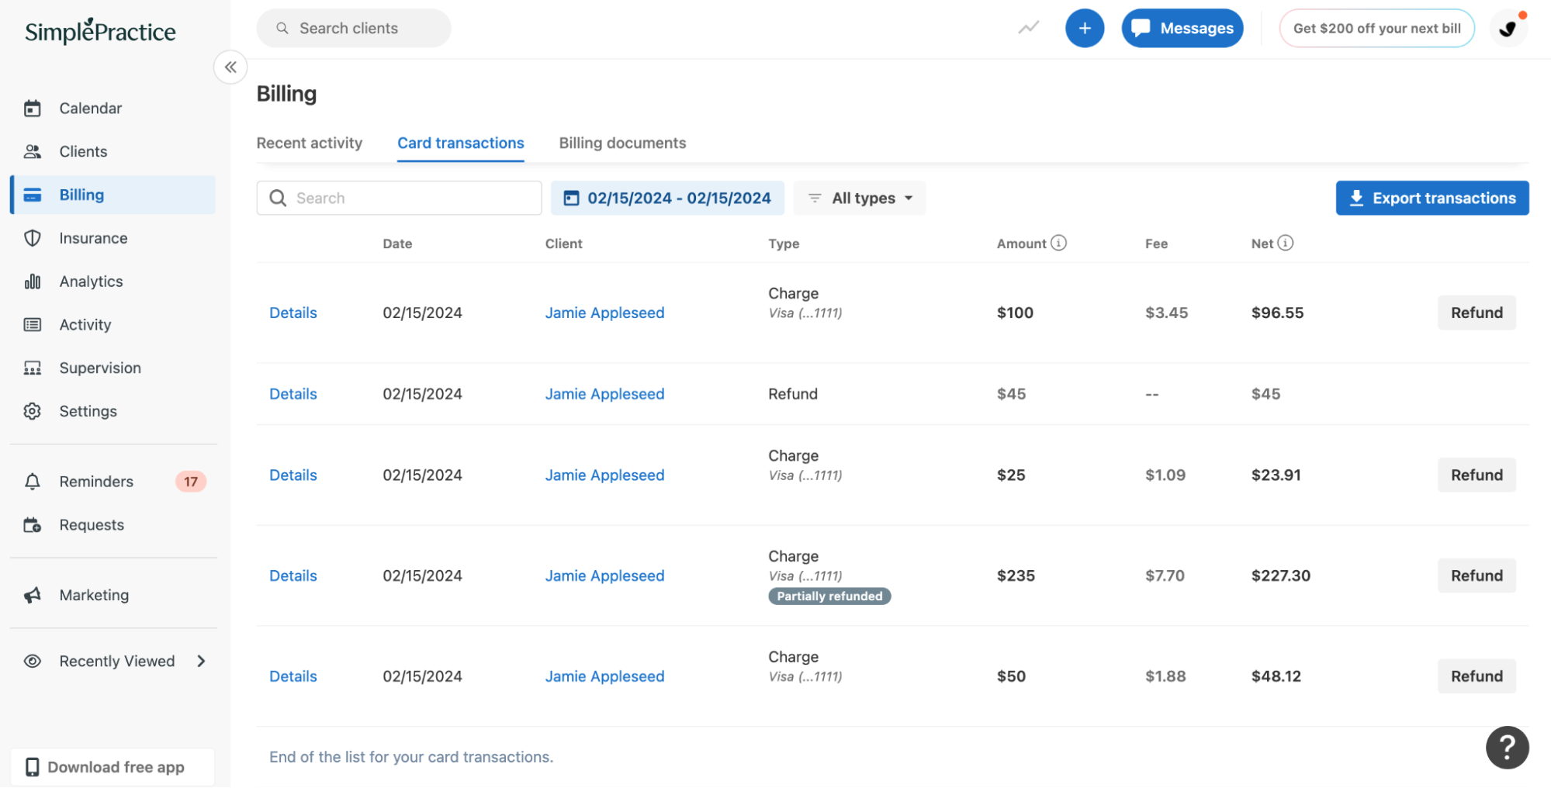Open Settings from the sidebar menu
Screen dimensions: 1551x788
point(113,412)
